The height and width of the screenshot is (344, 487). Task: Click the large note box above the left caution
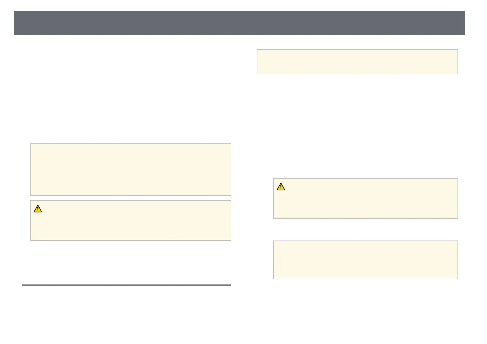(x=131, y=169)
